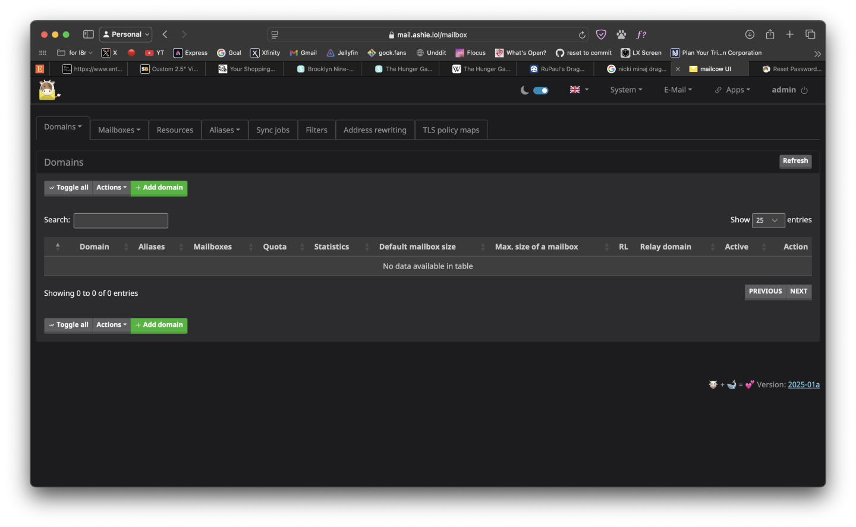Open the Safari downloads icon
The height and width of the screenshot is (527, 856).
click(750, 34)
